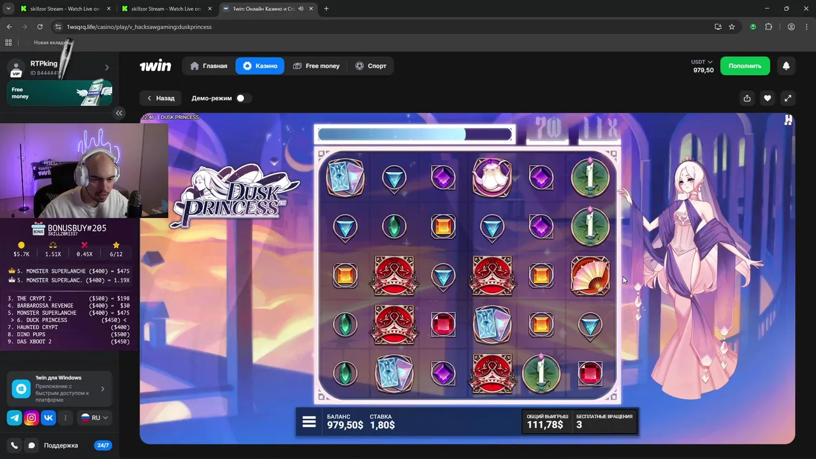Click the DUCK PRINCESS bonus list row
This screenshot has width=816, height=459.
click(x=69, y=320)
